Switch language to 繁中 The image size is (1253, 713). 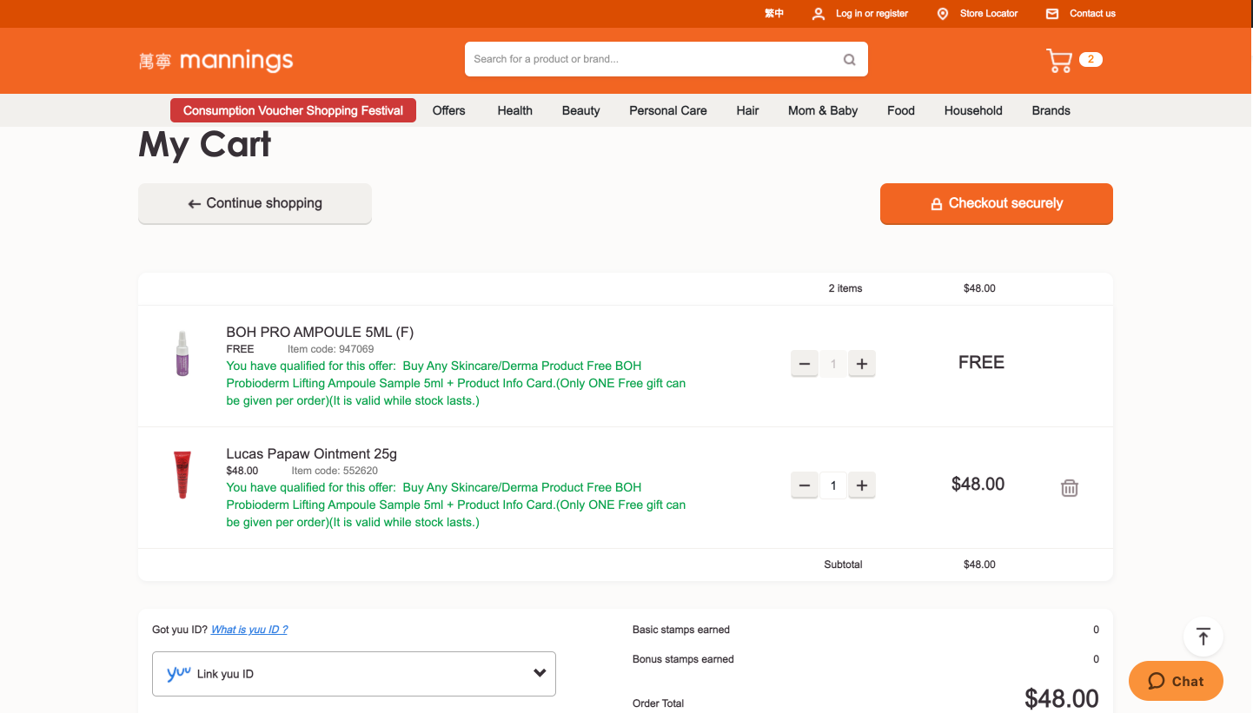[x=774, y=14]
